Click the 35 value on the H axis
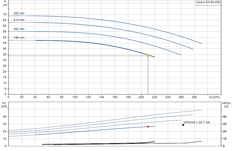Viewport: 232px width, 151px height. coord(5,55)
